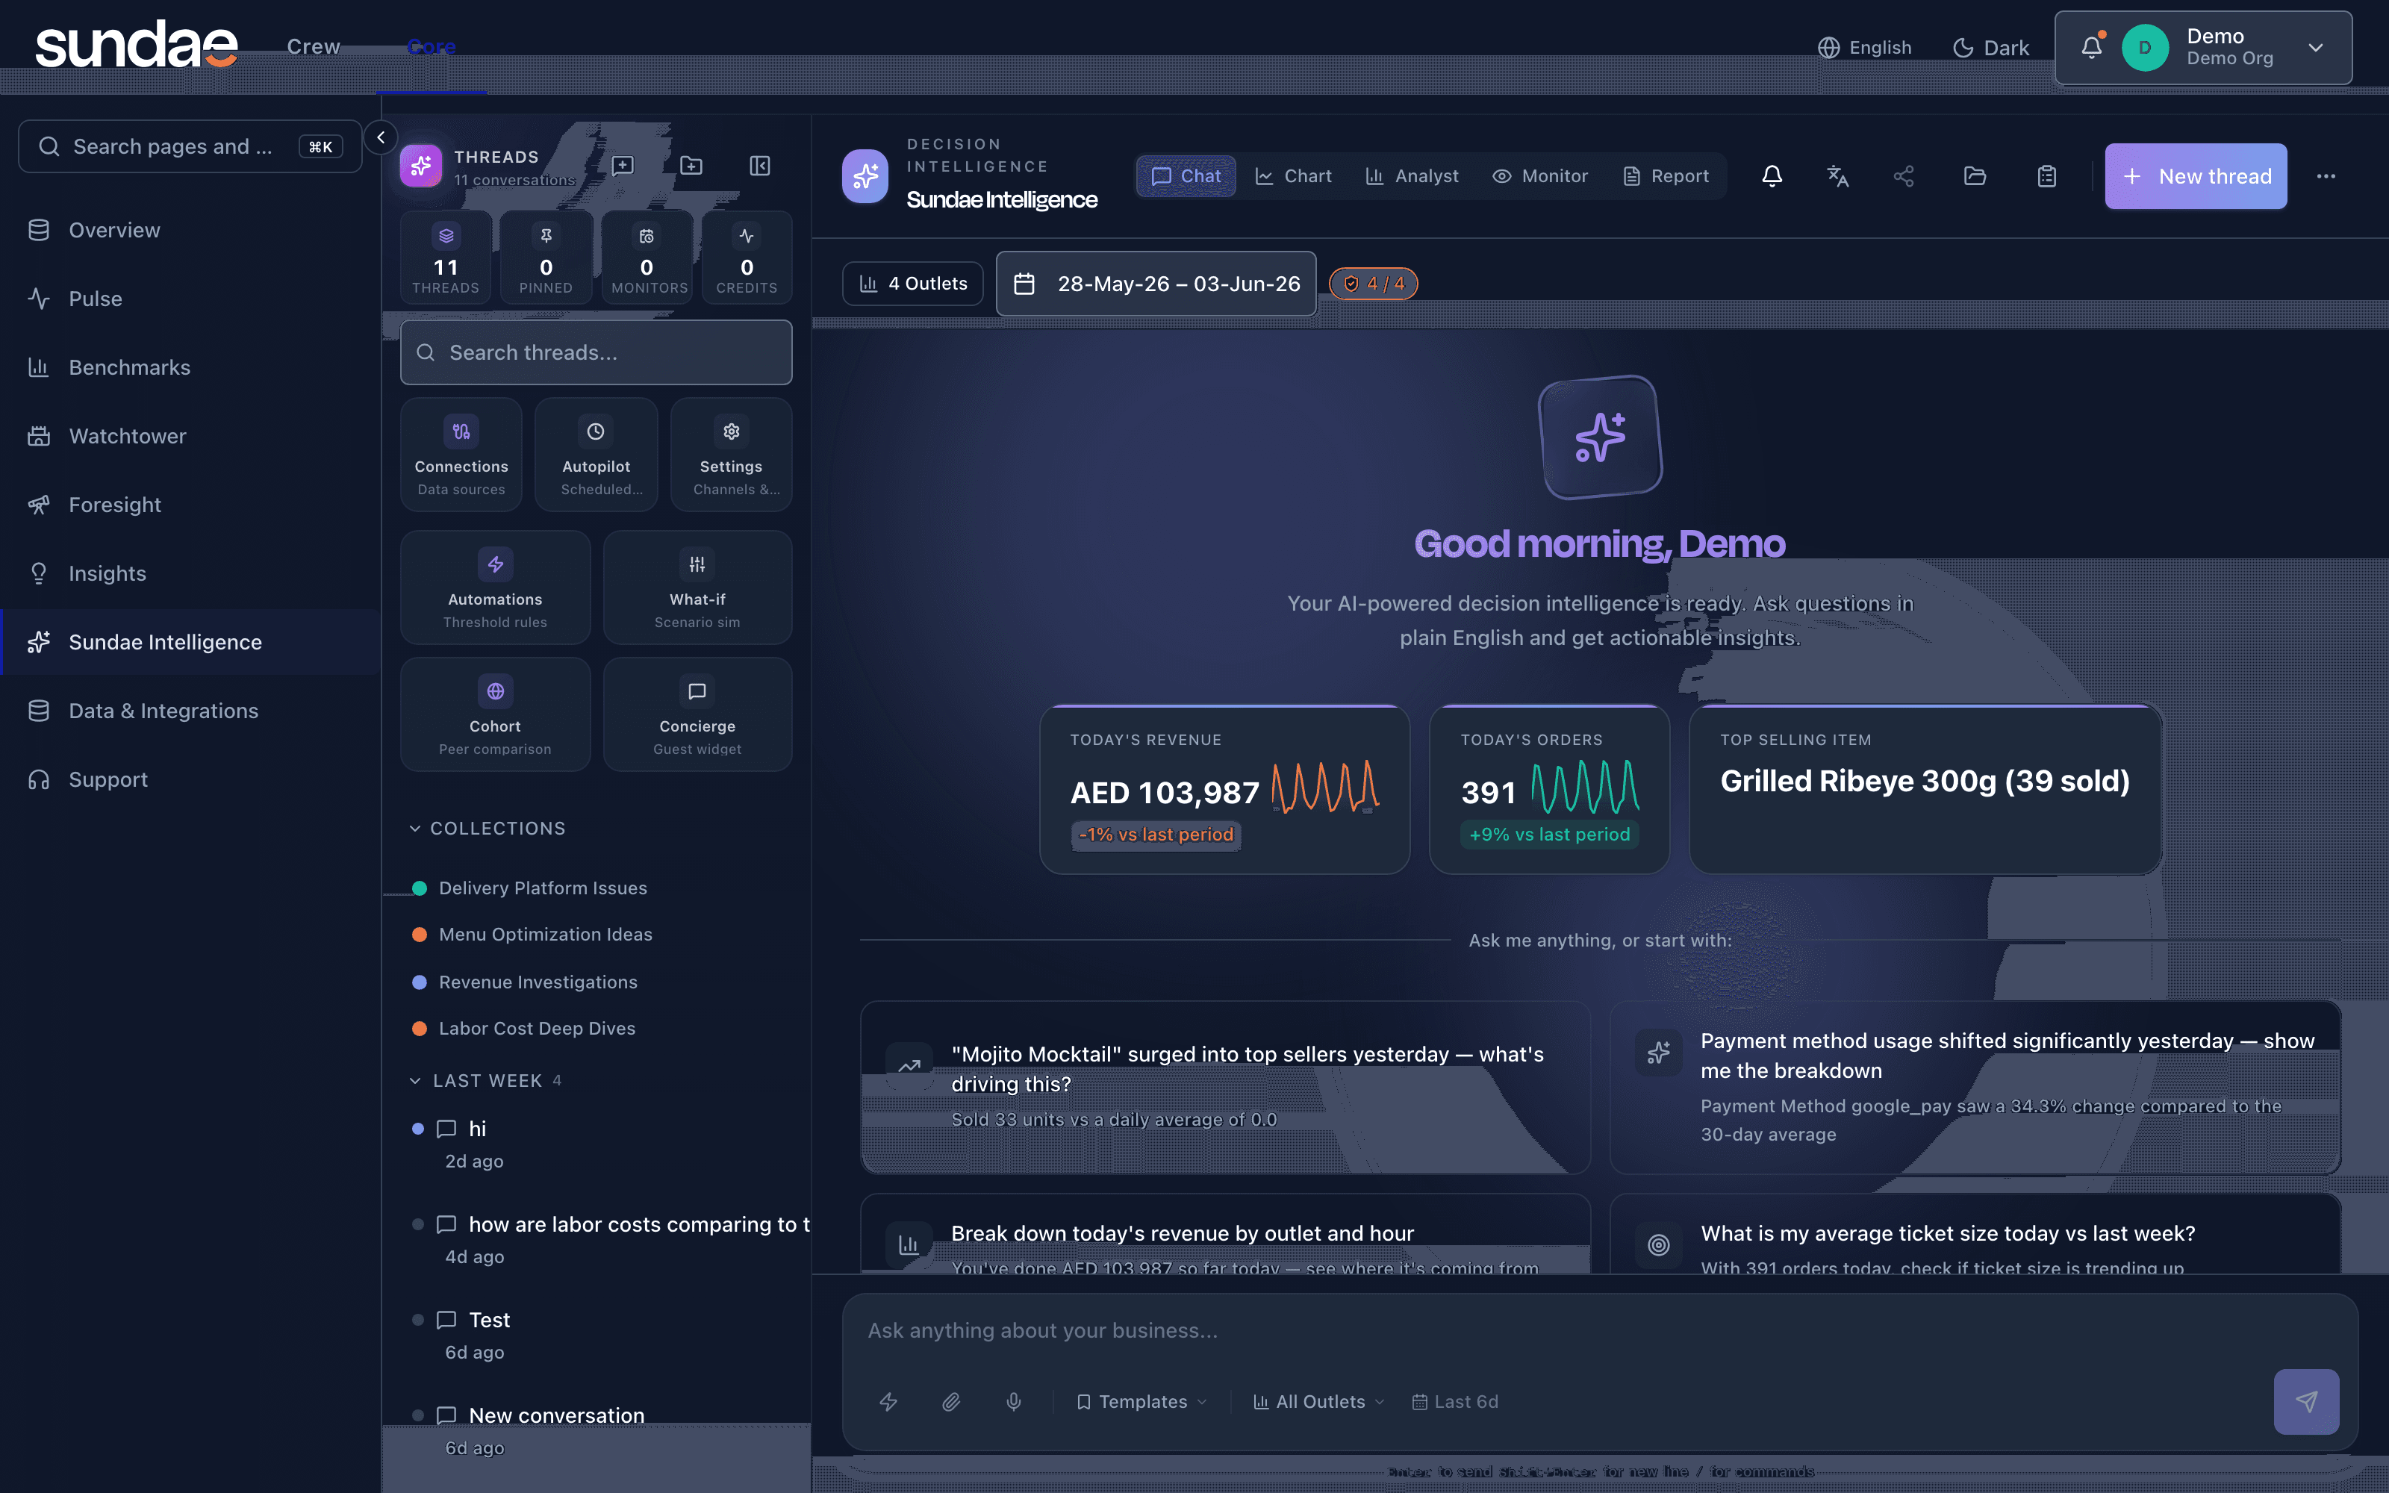Viewport: 2389px width, 1493px height.
Task: Open Benchmarks in the sidebar
Action: (x=190, y=367)
